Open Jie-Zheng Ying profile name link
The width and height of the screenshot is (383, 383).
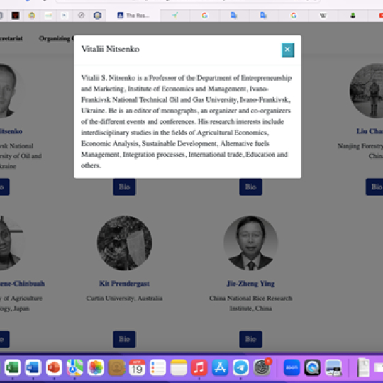[x=251, y=283]
